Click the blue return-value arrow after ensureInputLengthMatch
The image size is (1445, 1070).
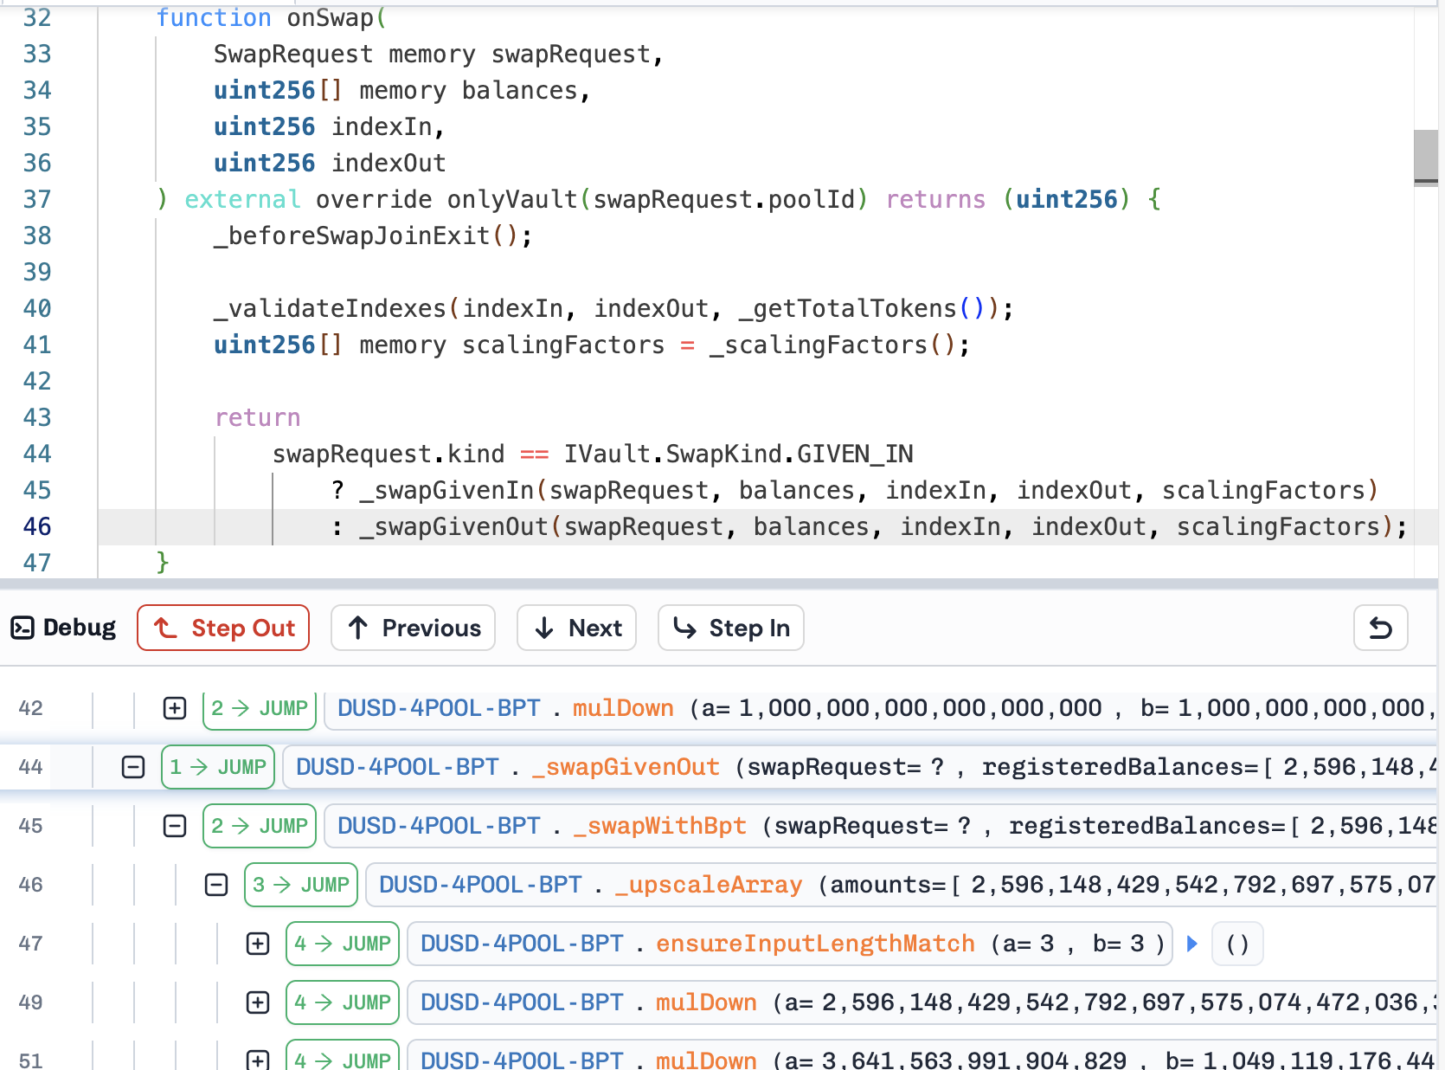[1192, 944]
